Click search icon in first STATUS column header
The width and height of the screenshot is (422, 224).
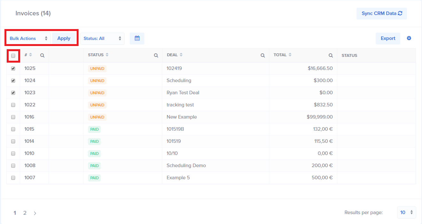(x=156, y=56)
